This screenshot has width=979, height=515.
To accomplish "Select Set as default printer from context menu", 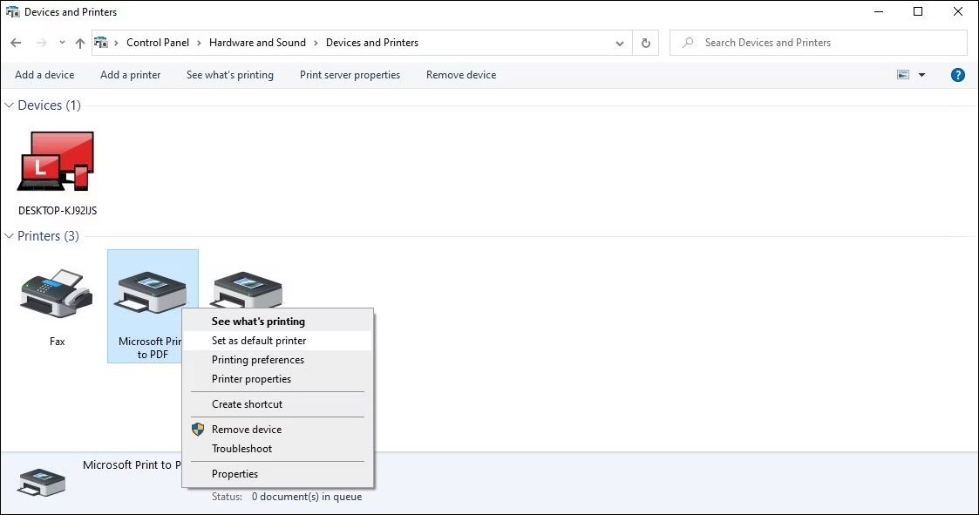I will (258, 340).
